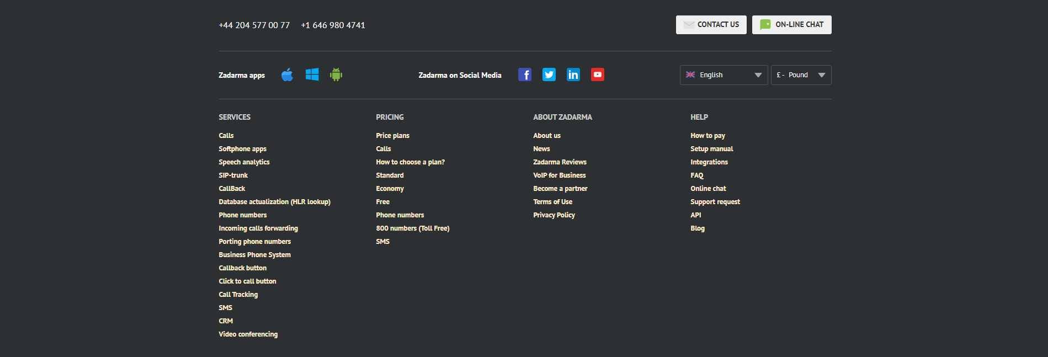Image resolution: width=1048 pixels, height=357 pixels.
Task: Open the Twitter social icon
Action: (549, 75)
